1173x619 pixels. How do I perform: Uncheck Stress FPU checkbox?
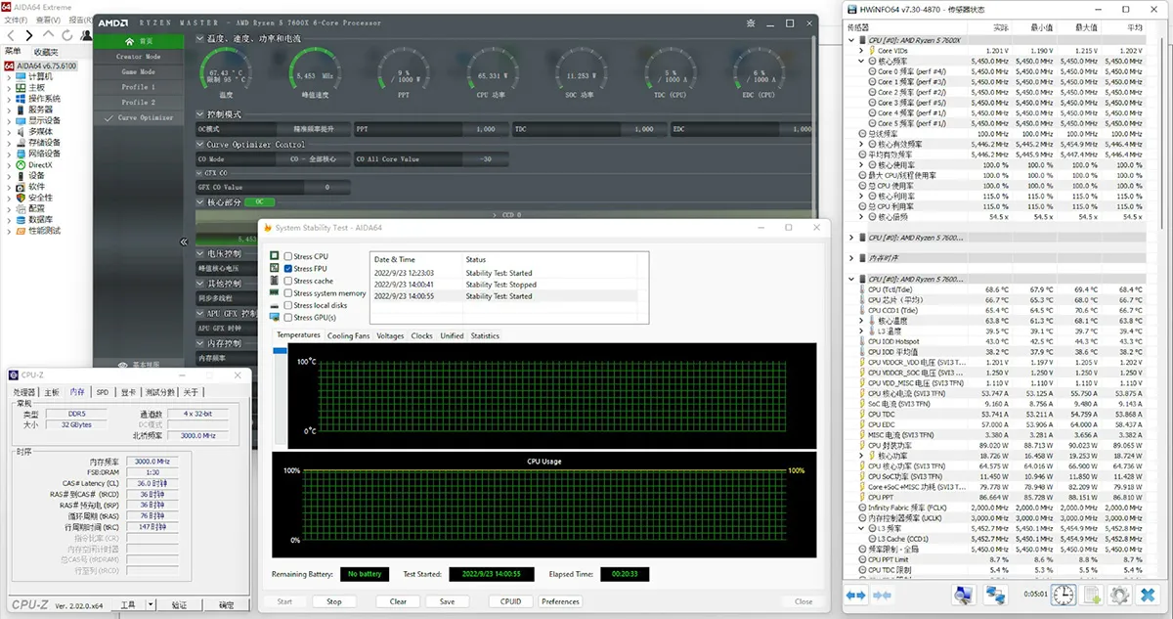point(288,268)
